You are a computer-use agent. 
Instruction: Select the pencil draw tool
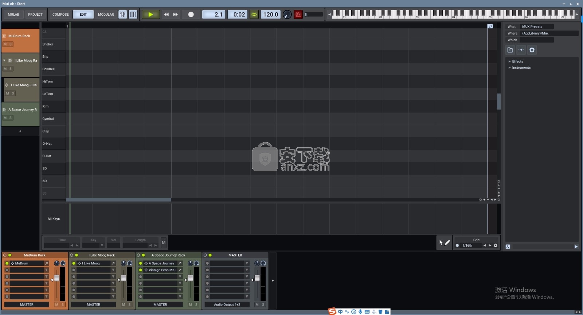447,243
